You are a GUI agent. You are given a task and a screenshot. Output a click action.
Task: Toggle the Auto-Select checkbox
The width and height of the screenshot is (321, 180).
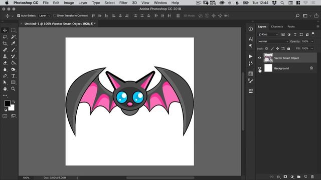[x=19, y=15]
